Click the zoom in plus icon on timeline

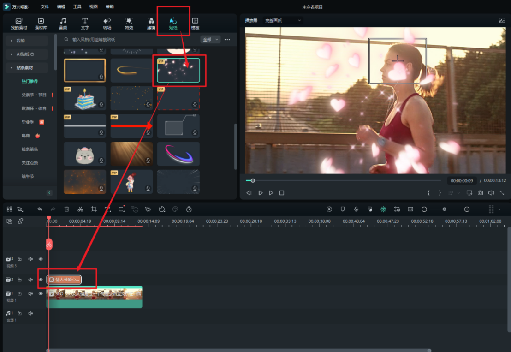(467, 209)
